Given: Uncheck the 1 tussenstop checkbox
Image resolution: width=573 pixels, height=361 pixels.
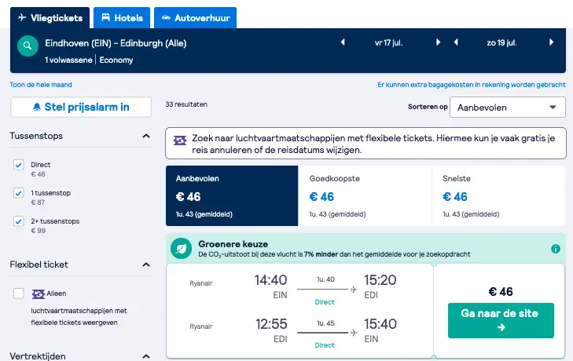Looking at the screenshot, I should (x=19, y=193).
